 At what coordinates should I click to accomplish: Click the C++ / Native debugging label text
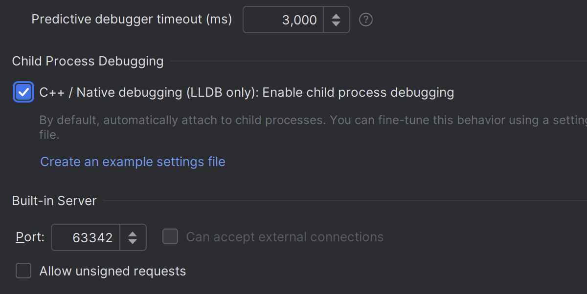247,92
